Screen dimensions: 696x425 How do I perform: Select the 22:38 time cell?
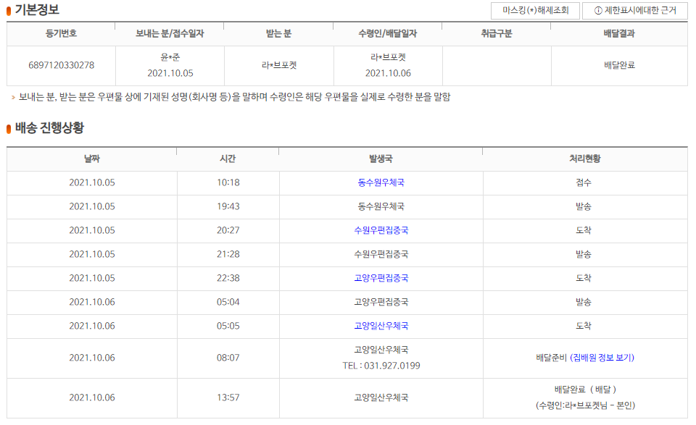click(228, 278)
